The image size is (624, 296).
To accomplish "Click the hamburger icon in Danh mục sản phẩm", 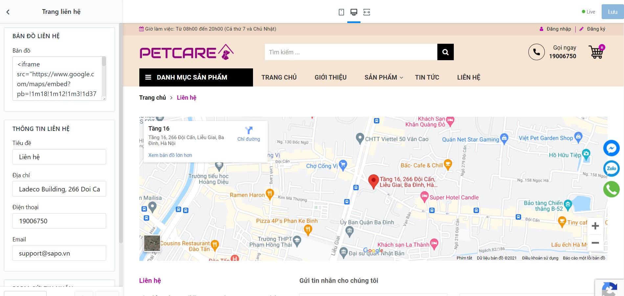I will click(x=148, y=77).
